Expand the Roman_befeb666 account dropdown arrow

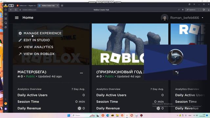coord(202,18)
